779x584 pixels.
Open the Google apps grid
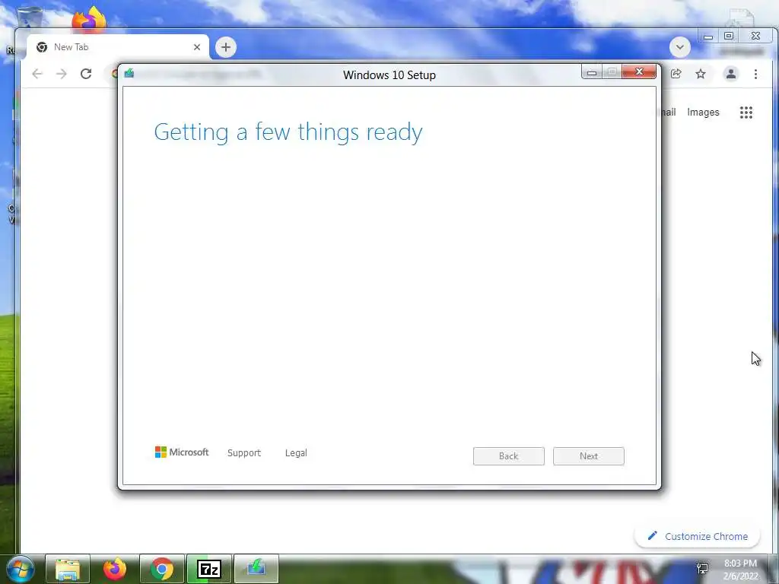coord(746,113)
